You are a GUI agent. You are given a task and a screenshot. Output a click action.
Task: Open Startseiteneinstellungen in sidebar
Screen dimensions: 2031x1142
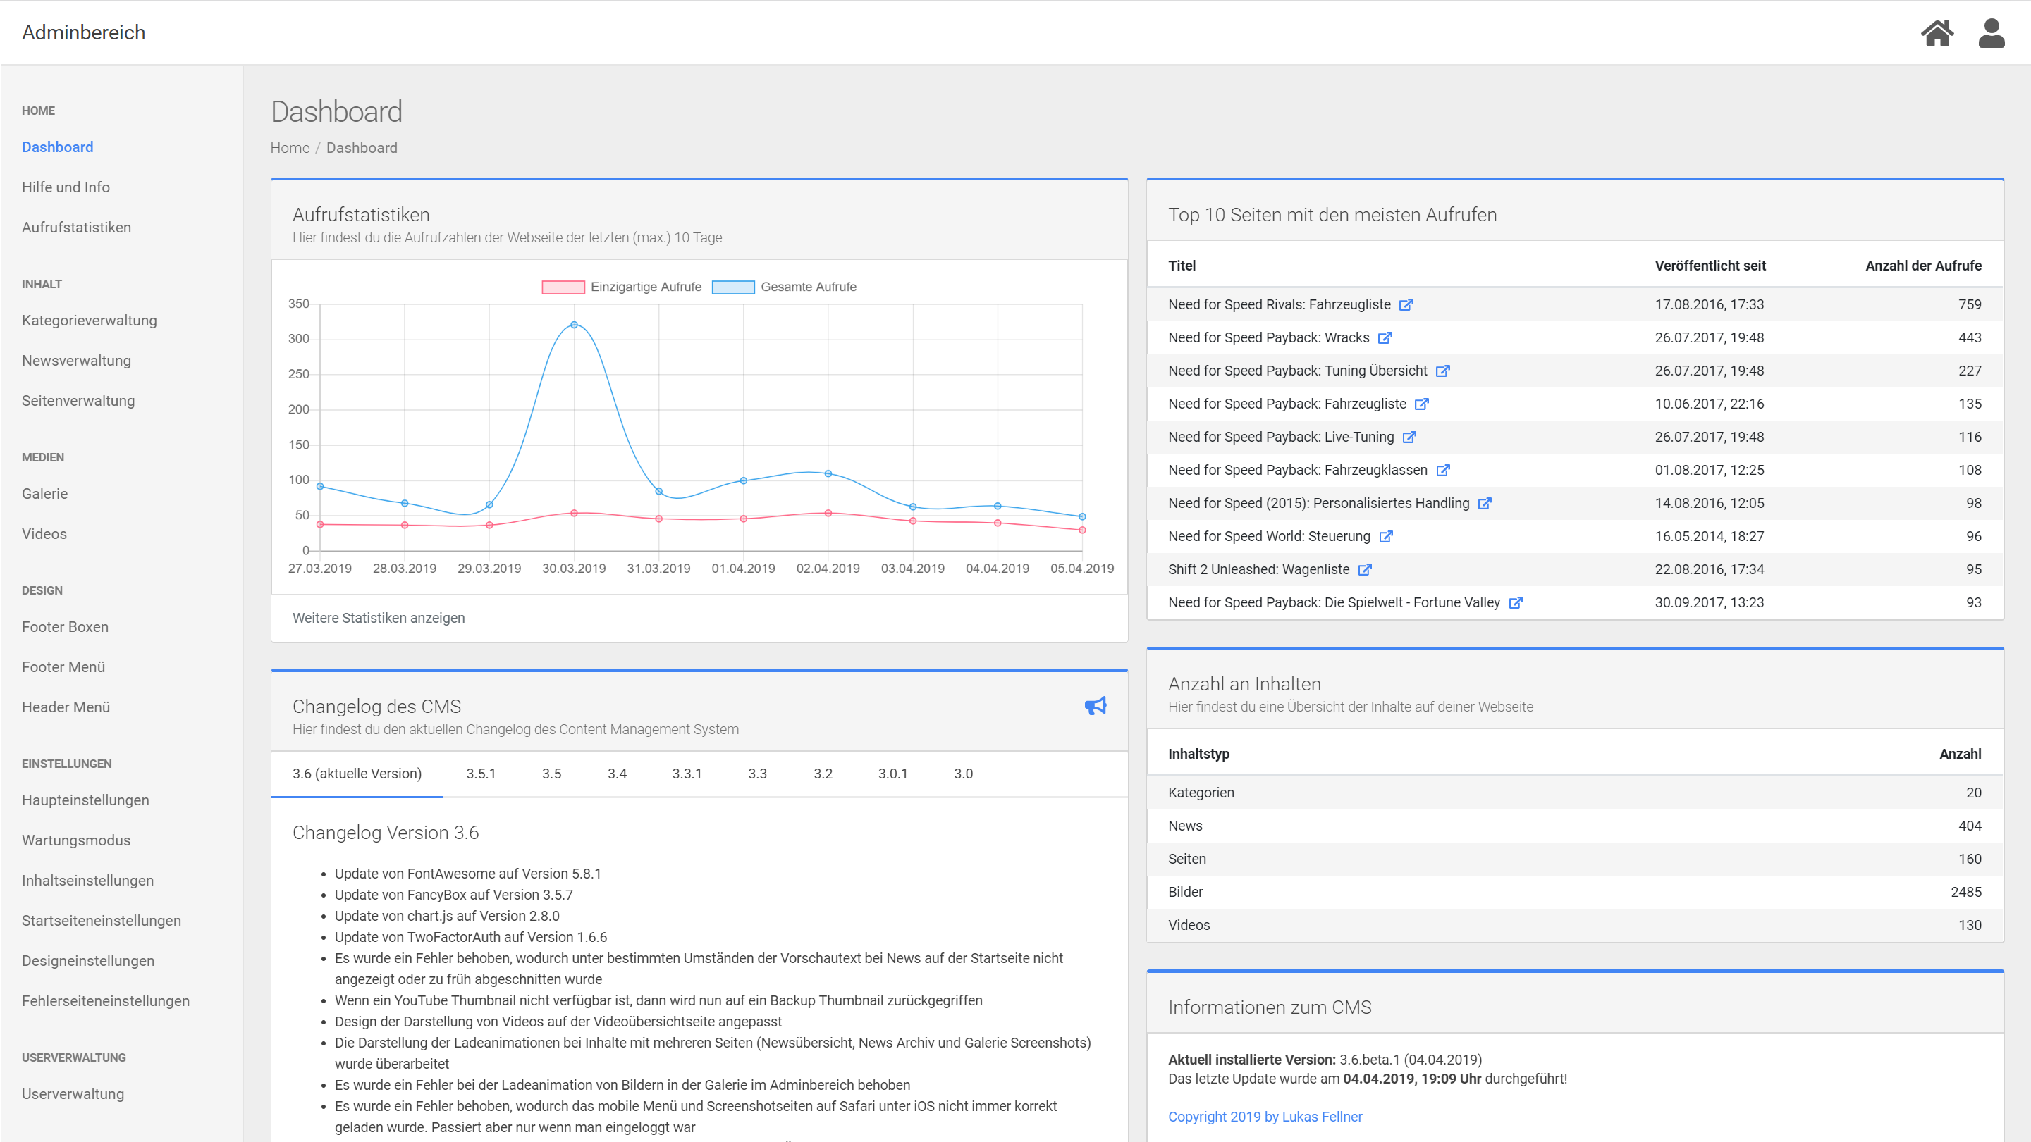click(102, 921)
